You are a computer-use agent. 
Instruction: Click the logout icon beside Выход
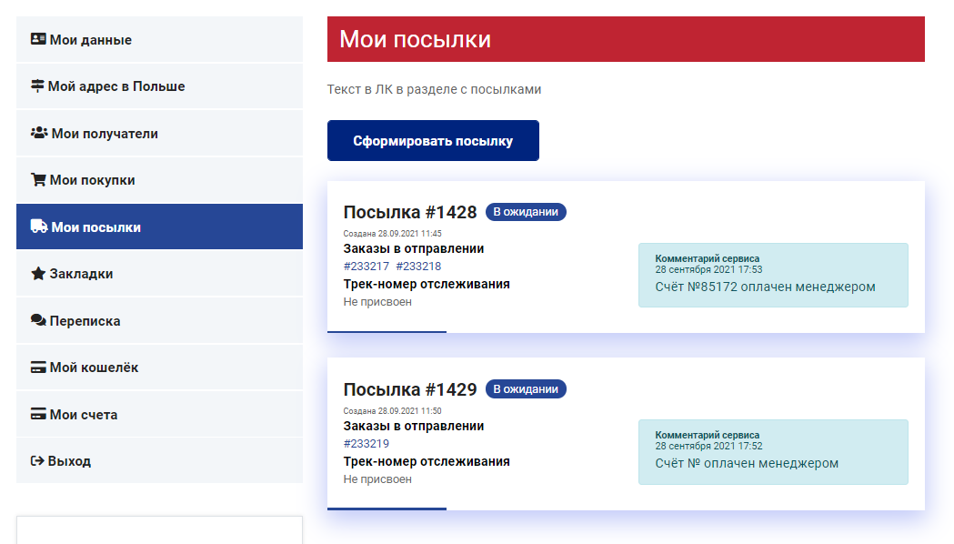[37, 461]
